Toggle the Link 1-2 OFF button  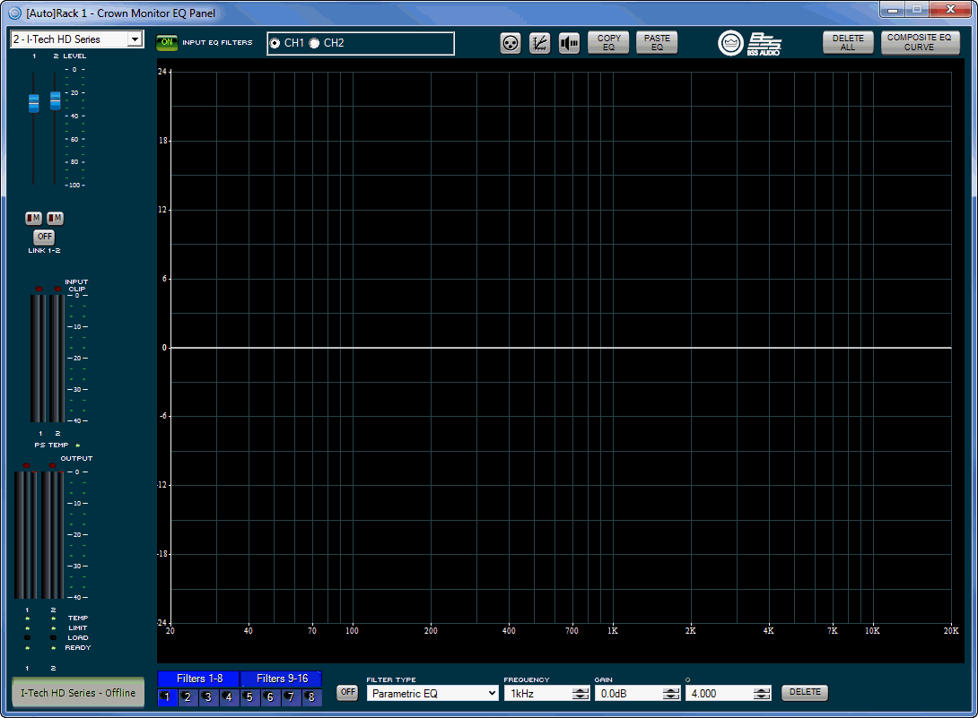[x=44, y=237]
